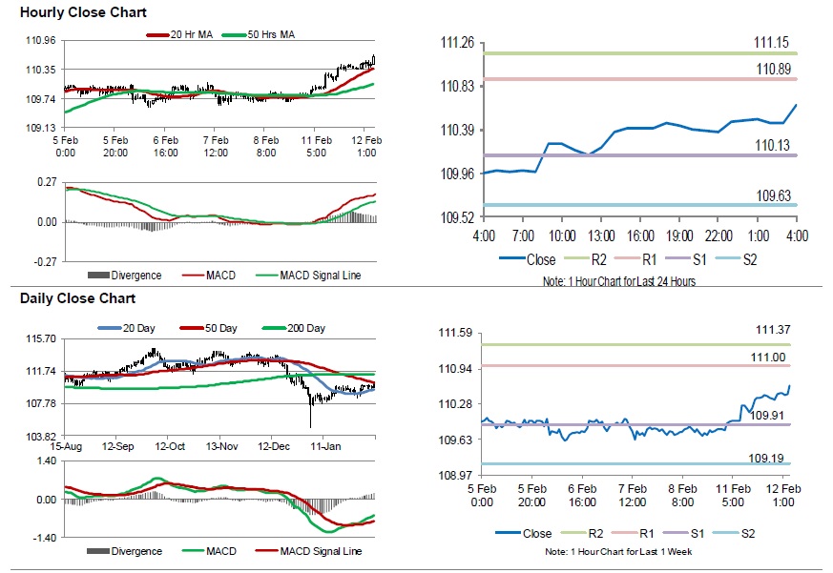The width and height of the screenshot is (833, 573).
Task: Click the 11-Jan date label
Action: [x=325, y=446]
